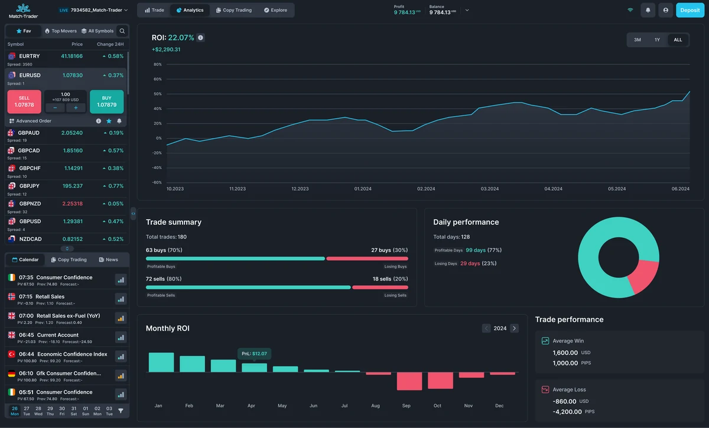Click the Wi-Fi connection status icon
This screenshot has height=428, width=709.
630,10
